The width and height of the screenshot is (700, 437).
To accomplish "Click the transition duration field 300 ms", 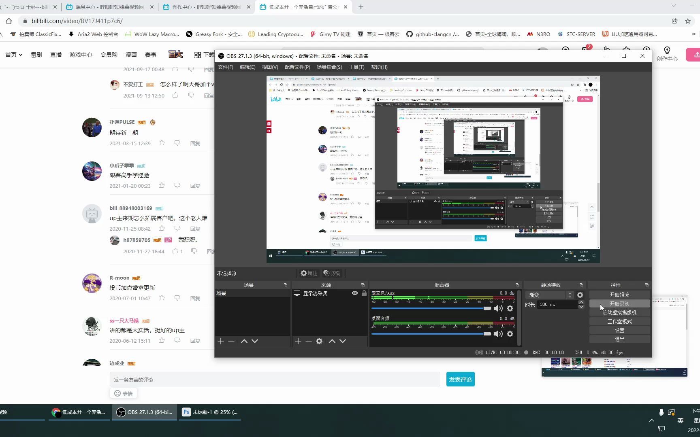I will coord(557,304).
